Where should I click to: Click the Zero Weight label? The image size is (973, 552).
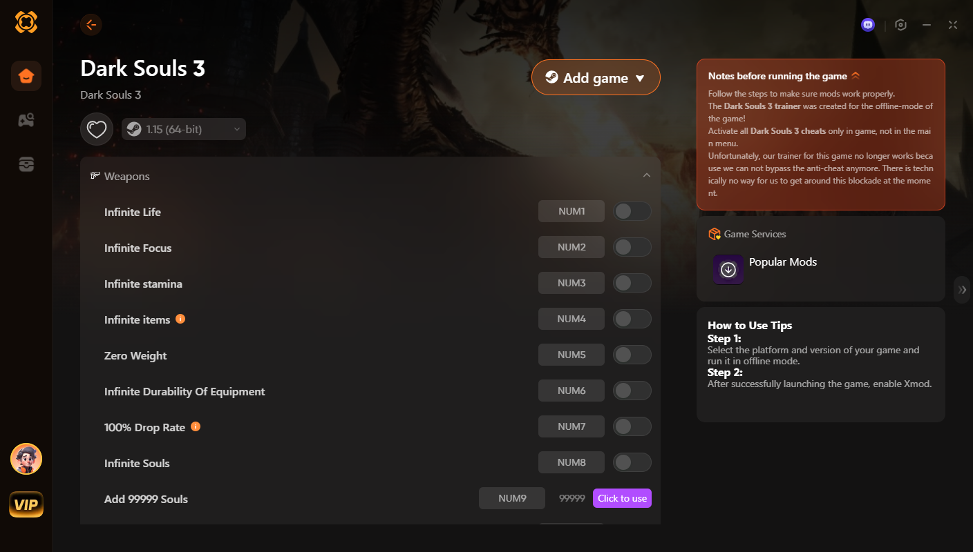click(135, 355)
